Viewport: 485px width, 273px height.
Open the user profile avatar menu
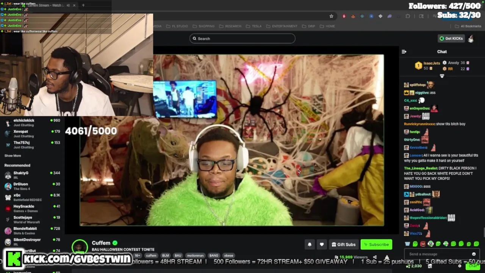(x=471, y=38)
